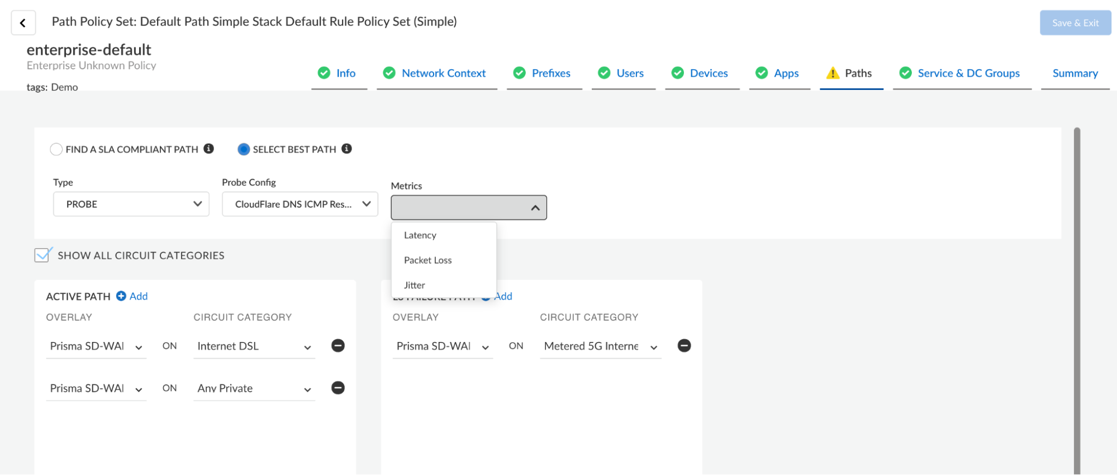Open the Summary tab
The height and width of the screenshot is (475, 1117).
pos(1075,73)
